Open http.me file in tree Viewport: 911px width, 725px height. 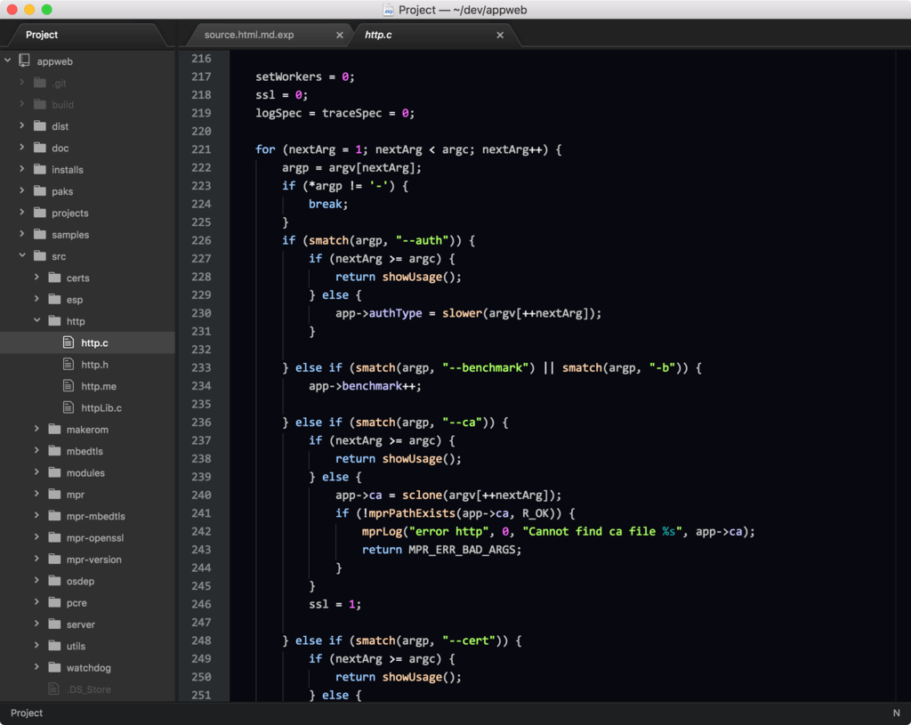[x=99, y=387]
